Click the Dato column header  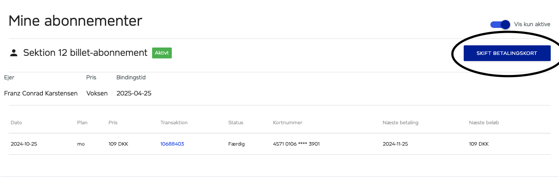[x=16, y=123]
